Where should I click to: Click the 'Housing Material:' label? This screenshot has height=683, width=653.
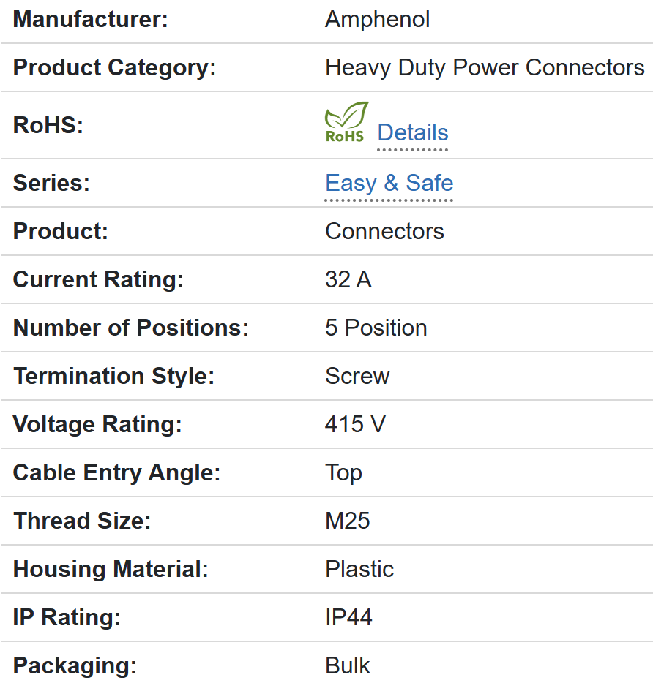click(x=111, y=570)
